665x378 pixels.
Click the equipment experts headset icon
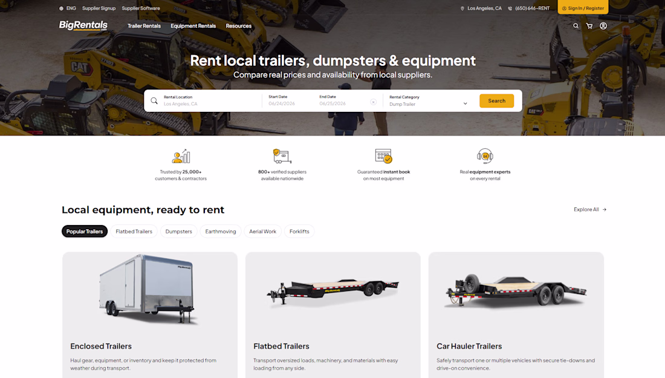pyautogui.click(x=485, y=156)
